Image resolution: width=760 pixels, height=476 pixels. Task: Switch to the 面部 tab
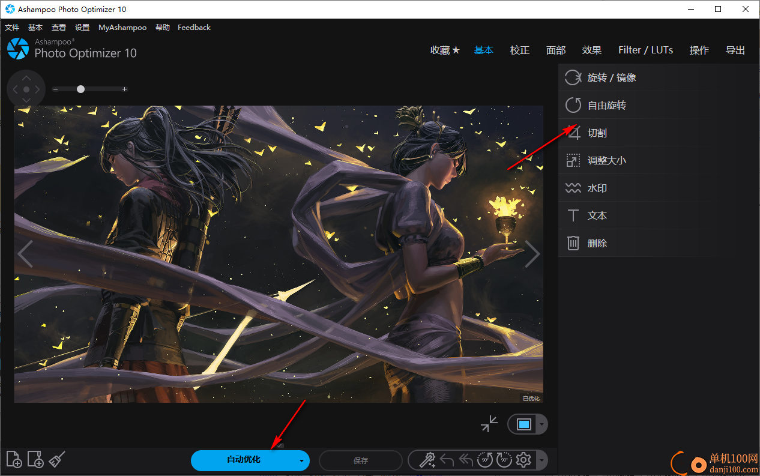tap(556, 50)
